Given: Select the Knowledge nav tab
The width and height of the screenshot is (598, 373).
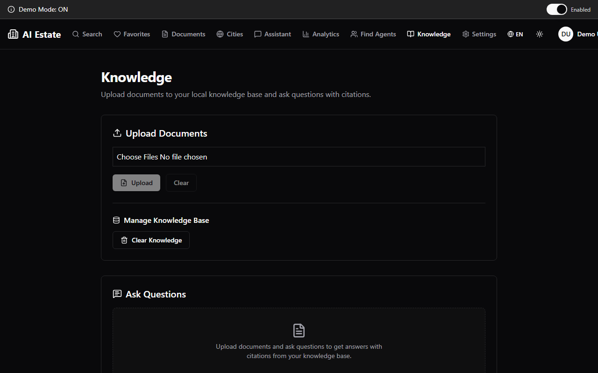Looking at the screenshot, I should pos(429,34).
